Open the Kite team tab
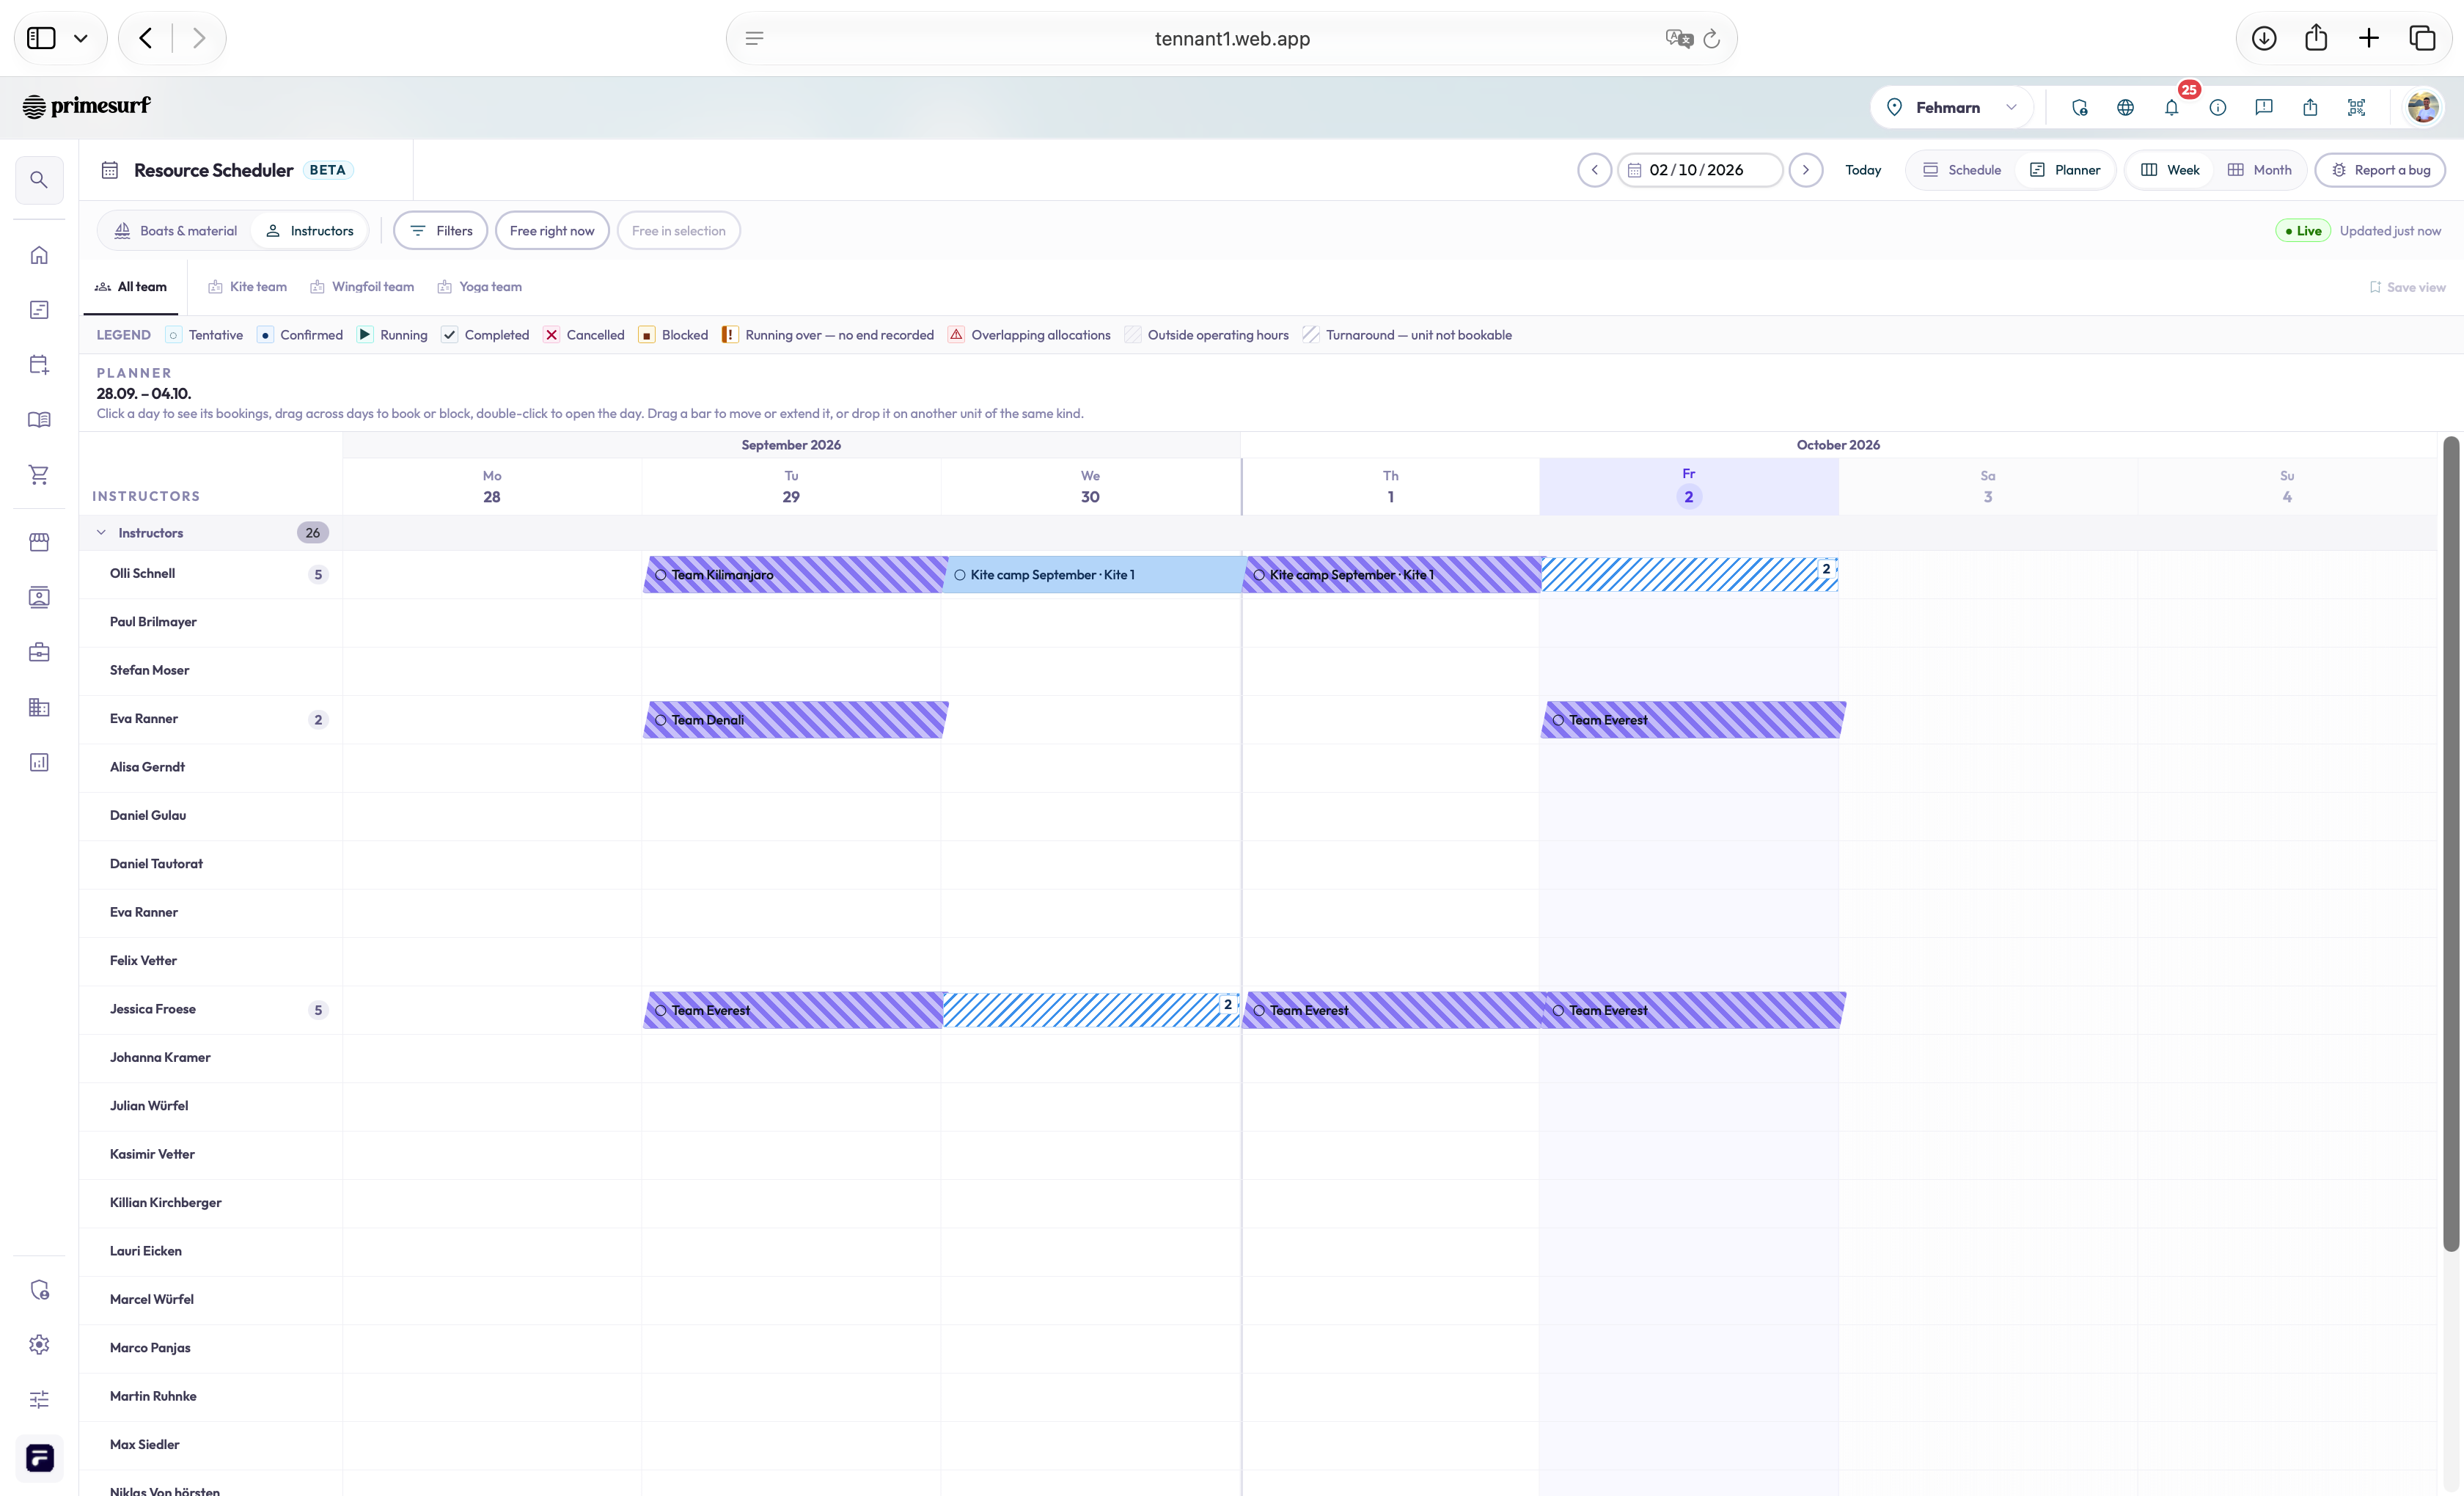The image size is (2464, 1496). (248, 287)
